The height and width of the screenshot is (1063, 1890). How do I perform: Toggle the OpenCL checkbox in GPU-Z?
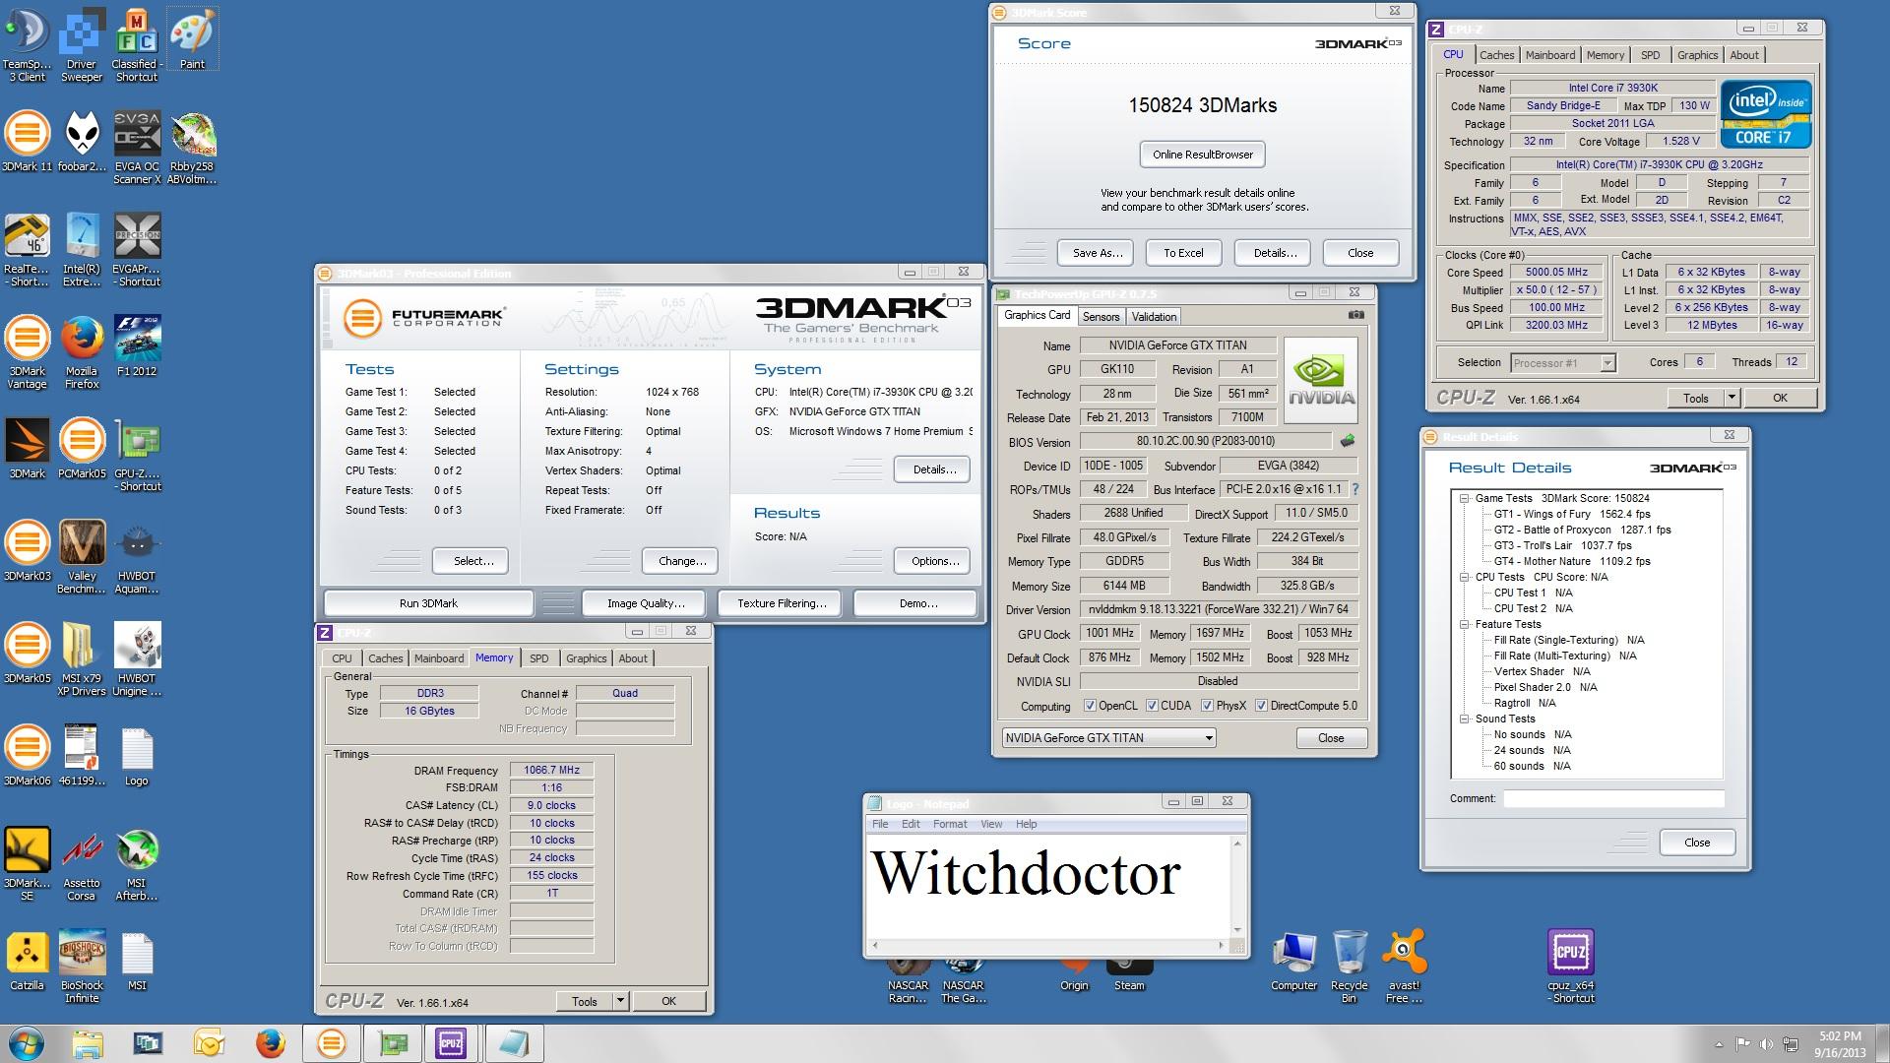(x=1090, y=706)
